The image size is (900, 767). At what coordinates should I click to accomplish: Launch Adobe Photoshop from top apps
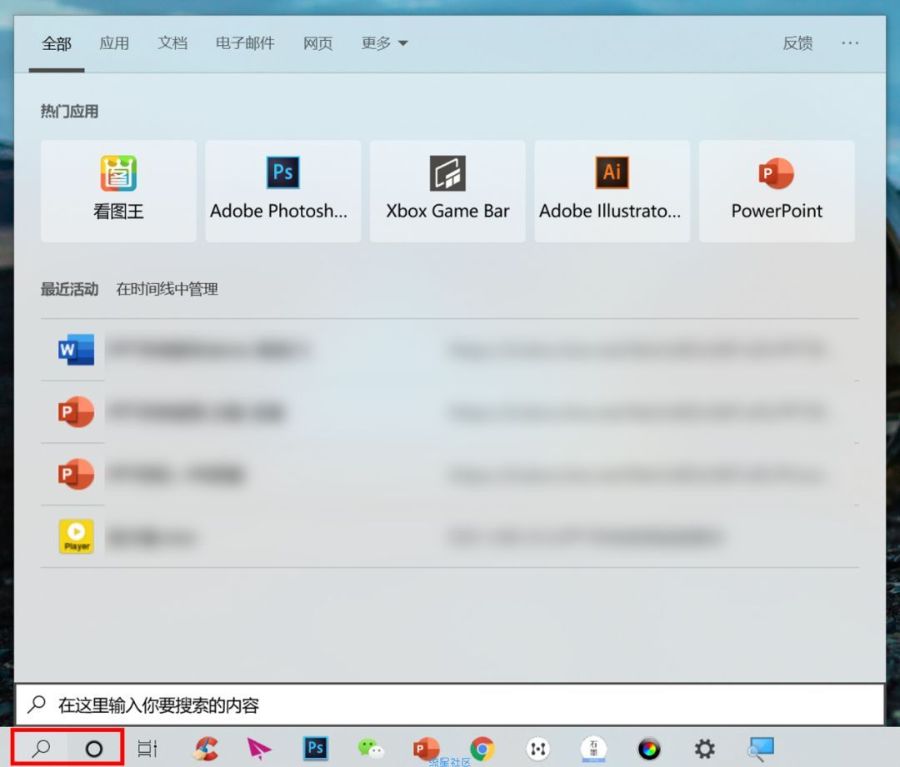[283, 191]
